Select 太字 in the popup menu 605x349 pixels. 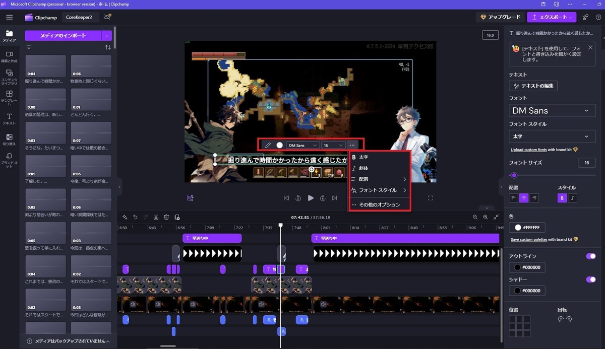(379, 157)
